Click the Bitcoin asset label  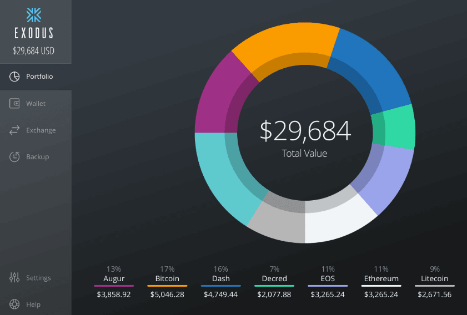point(167,279)
